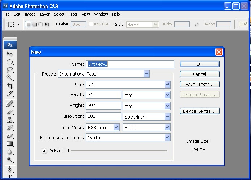Open the Image menu
The height and width of the screenshot is (180, 251).
30,14
